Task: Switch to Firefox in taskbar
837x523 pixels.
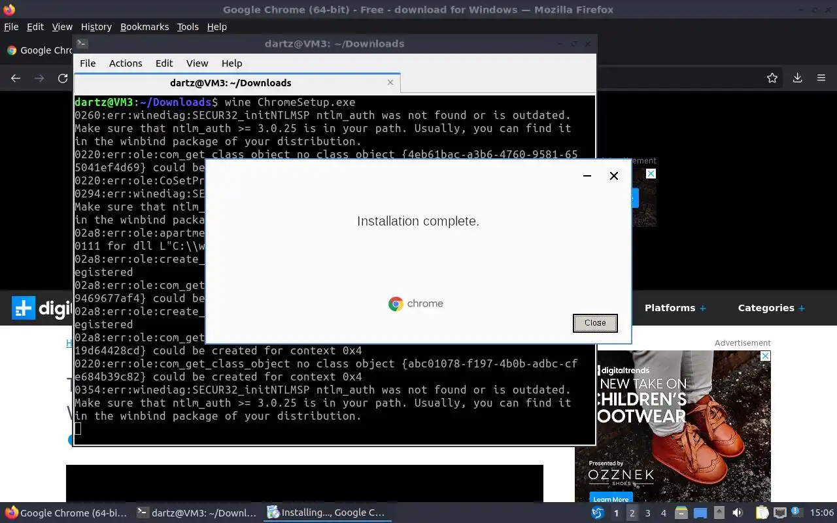Action: coord(65,513)
